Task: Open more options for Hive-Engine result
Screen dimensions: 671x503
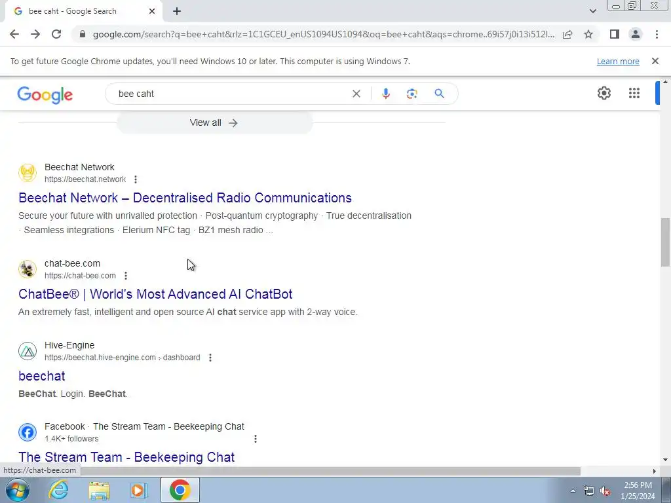Action: click(210, 357)
